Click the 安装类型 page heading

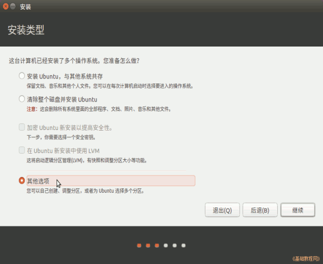pos(26,30)
